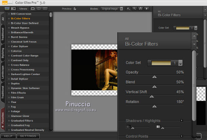Expand the Control Points section

(x=182, y=136)
